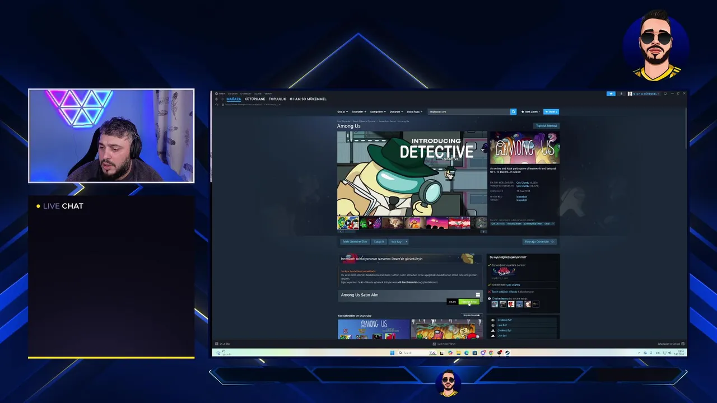Select the second green video thumbnail
The image size is (717, 403).
(x=370, y=223)
